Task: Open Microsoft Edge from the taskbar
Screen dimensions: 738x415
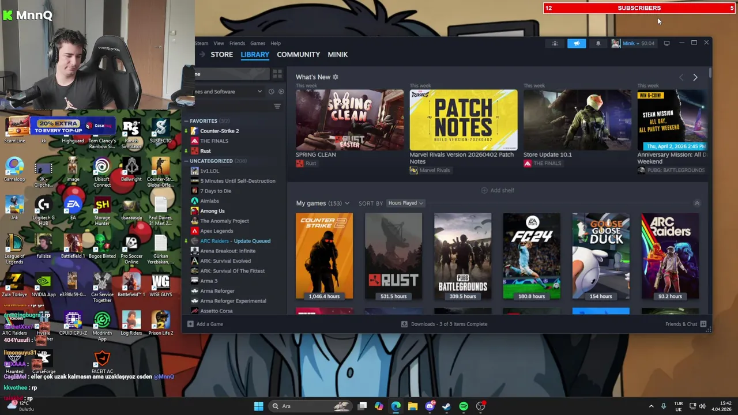Action: pyautogui.click(x=396, y=406)
